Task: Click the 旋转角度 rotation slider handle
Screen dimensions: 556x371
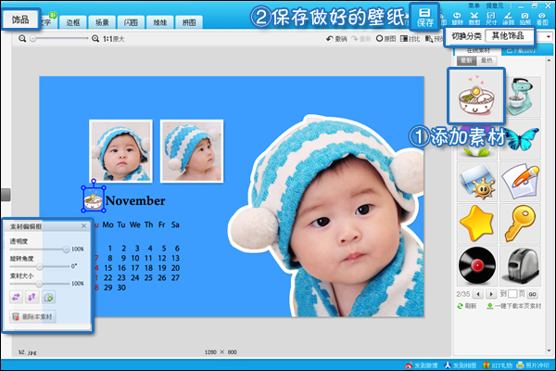Action: point(40,266)
